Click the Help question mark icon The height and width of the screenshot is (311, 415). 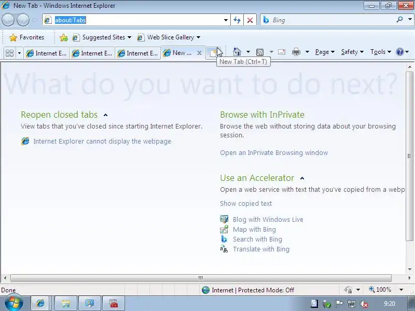(399, 52)
